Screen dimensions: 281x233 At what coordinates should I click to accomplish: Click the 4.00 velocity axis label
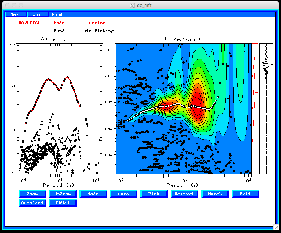108,76
